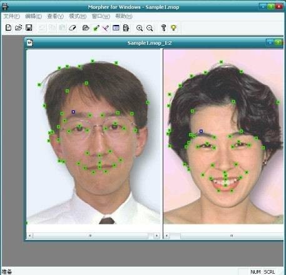The width and height of the screenshot is (286, 275).
Task: Open the 模式(M) menu
Action: [x=78, y=16]
